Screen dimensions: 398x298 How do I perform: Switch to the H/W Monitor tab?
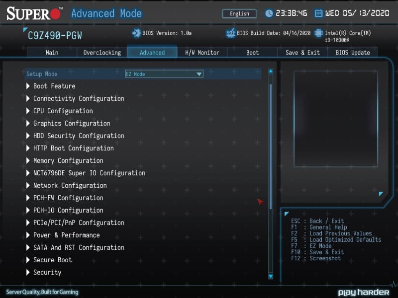[x=201, y=52]
